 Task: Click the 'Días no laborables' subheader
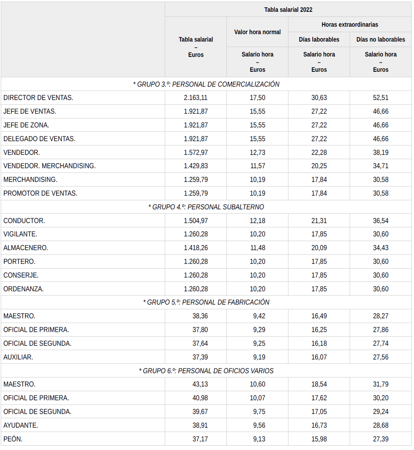point(381,40)
